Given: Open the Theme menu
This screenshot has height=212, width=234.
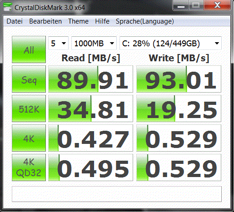Looking at the screenshot, I should 78,21.
